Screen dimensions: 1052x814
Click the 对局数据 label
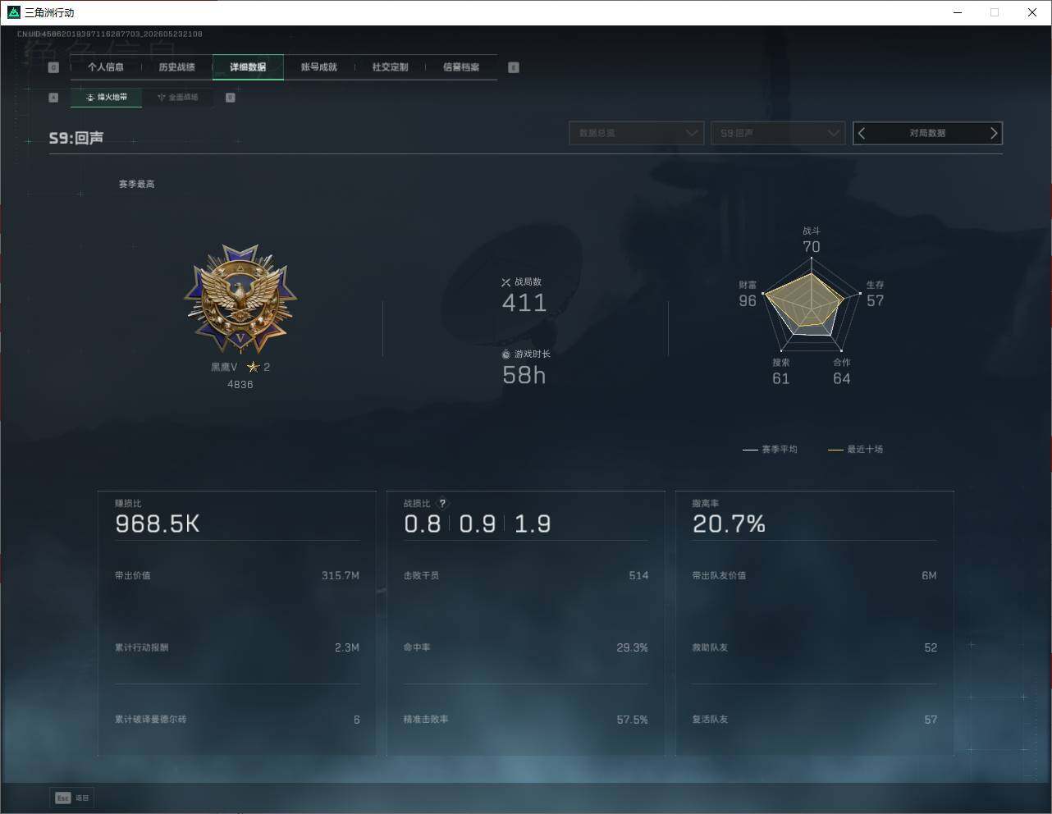coord(927,133)
